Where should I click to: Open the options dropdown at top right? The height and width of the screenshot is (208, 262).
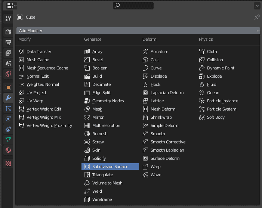[257, 6]
